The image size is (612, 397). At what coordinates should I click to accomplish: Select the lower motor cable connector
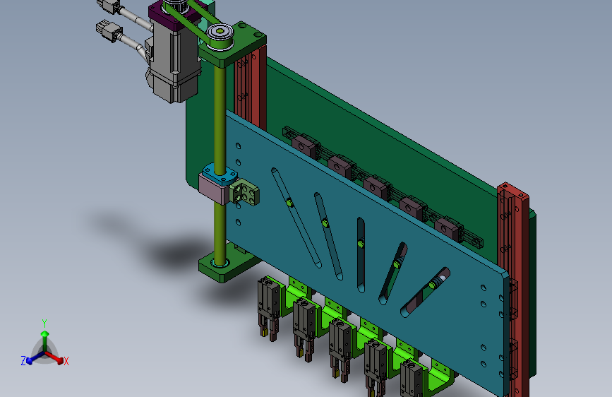(109, 31)
